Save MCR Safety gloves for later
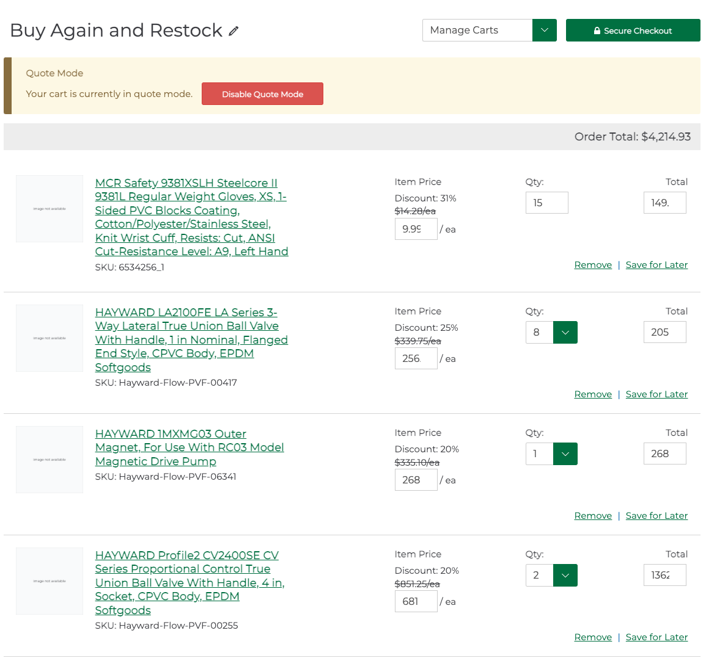 point(656,265)
